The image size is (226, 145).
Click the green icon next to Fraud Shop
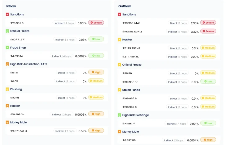(x=7, y=48)
